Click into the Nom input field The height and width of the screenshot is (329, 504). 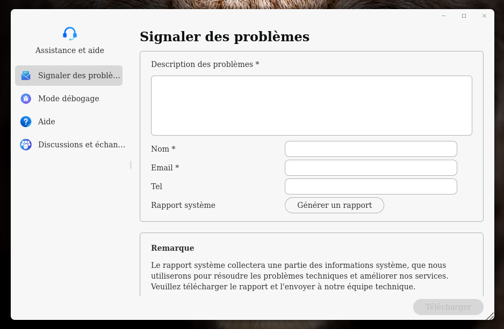click(x=371, y=149)
